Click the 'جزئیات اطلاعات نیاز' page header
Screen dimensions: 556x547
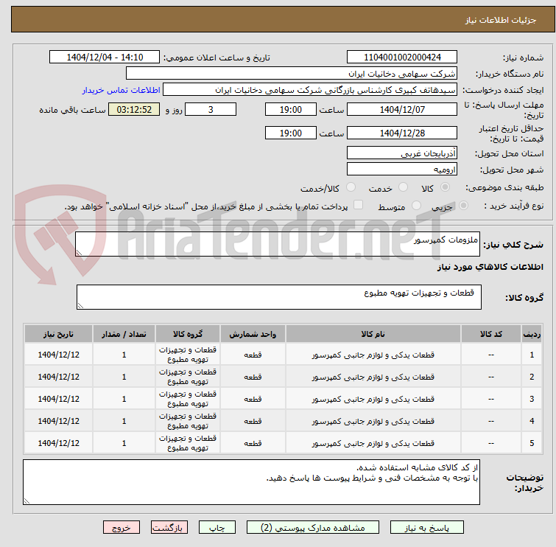pyautogui.click(x=500, y=20)
